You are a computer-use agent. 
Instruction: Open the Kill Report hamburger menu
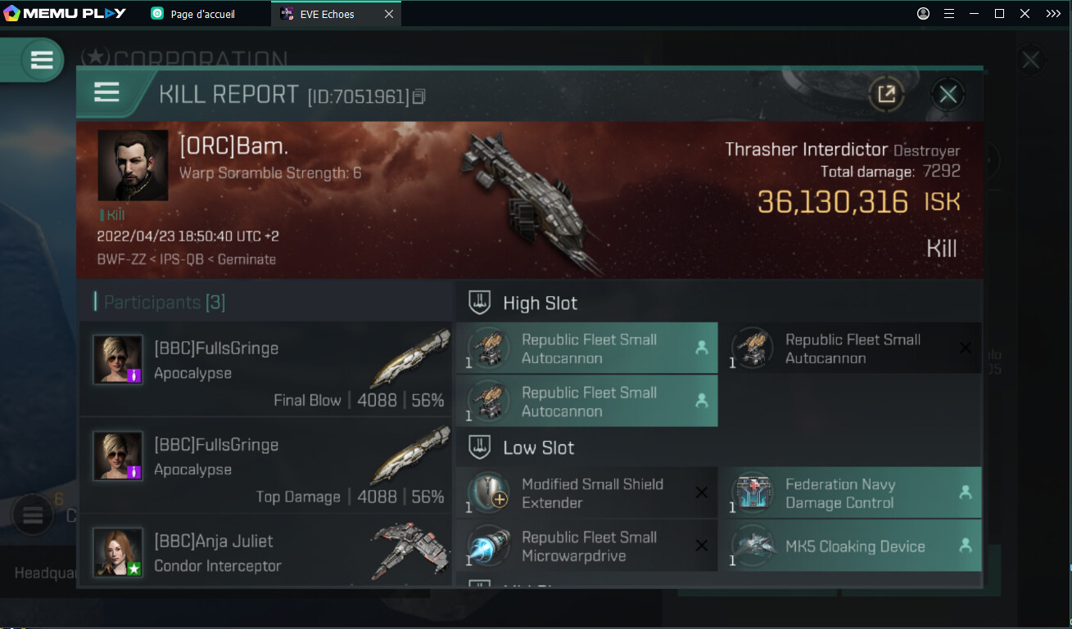107,92
